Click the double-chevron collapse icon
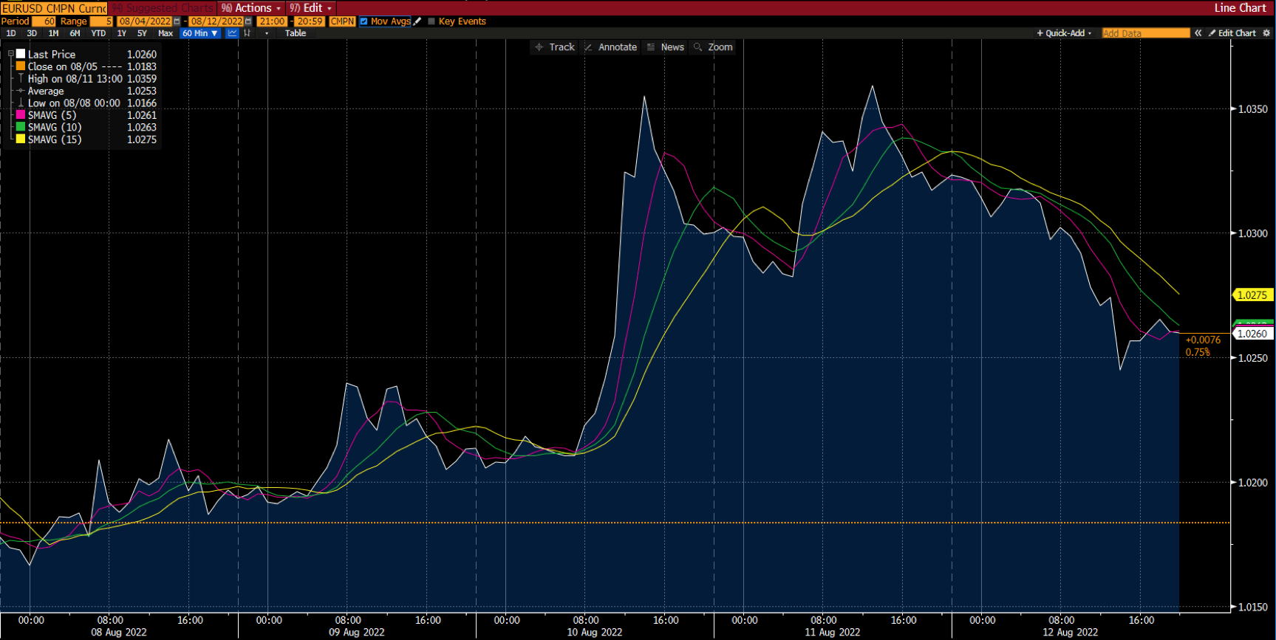1276x640 pixels. click(x=1198, y=33)
